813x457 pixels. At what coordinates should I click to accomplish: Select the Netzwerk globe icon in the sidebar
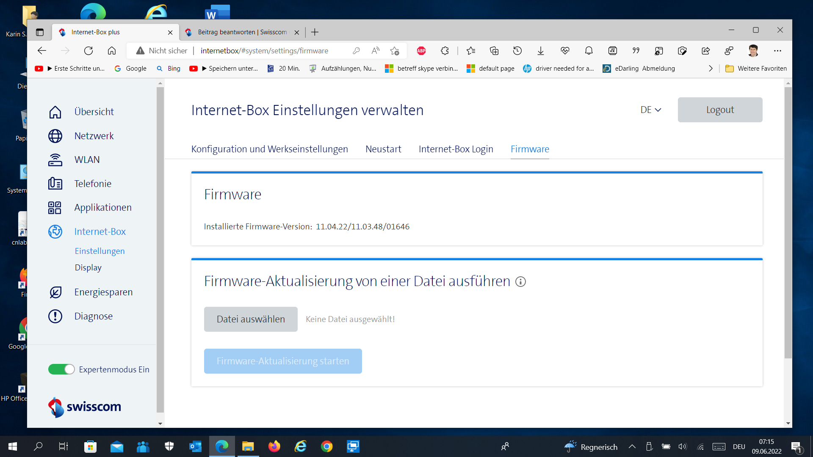coord(55,136)
